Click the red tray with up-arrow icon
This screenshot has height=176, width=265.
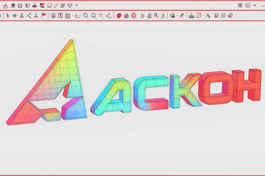click(5, 6)
